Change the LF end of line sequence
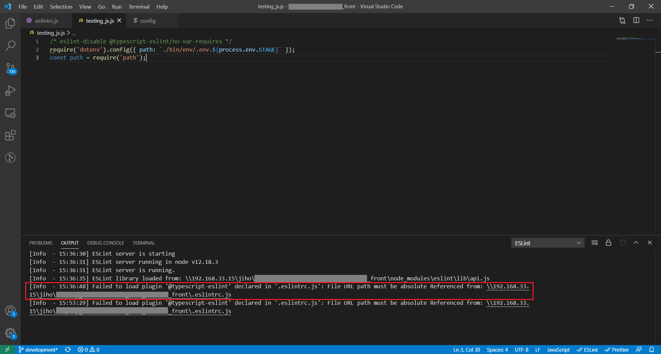Viewport: 661px width, 354px height. tap(537, 350)
